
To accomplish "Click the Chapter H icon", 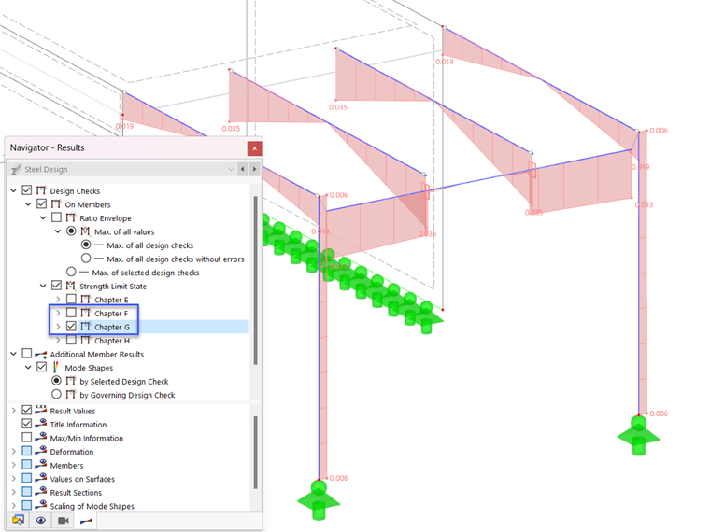I will pyautogui.click(x=86, y=340).
